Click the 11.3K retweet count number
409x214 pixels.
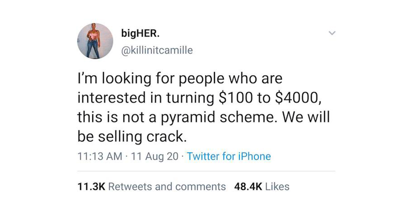92,186
